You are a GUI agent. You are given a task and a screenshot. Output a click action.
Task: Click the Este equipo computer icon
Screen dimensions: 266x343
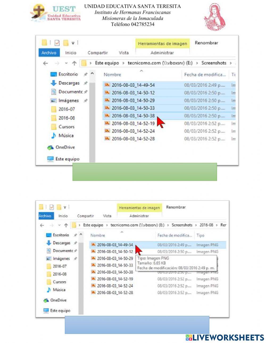pos(50,159)
